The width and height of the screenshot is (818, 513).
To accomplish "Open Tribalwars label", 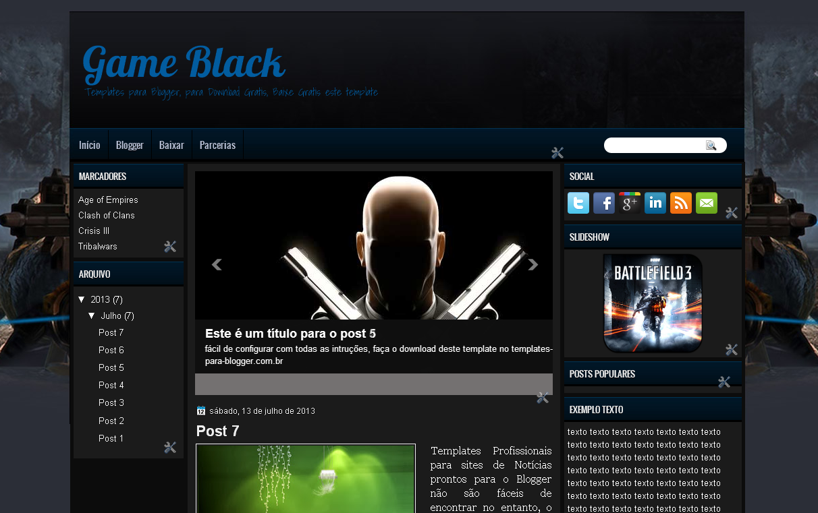I will point(98,246).
